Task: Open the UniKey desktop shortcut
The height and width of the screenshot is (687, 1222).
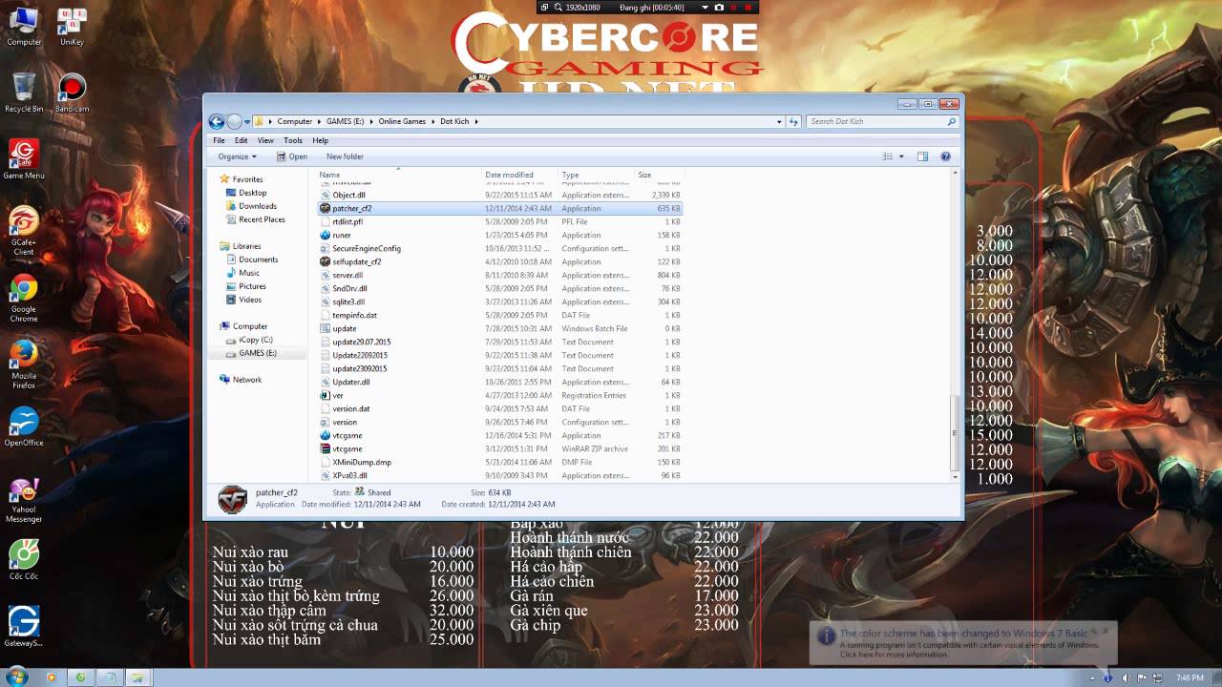Action: pyautogui.click(x=72, y=27)
